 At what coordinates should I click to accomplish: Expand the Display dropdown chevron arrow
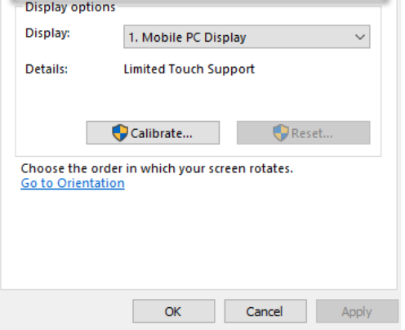coord(360,37)
